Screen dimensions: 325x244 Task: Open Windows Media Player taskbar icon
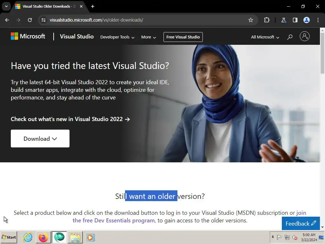pyautogui.click(x=90, y=237)
